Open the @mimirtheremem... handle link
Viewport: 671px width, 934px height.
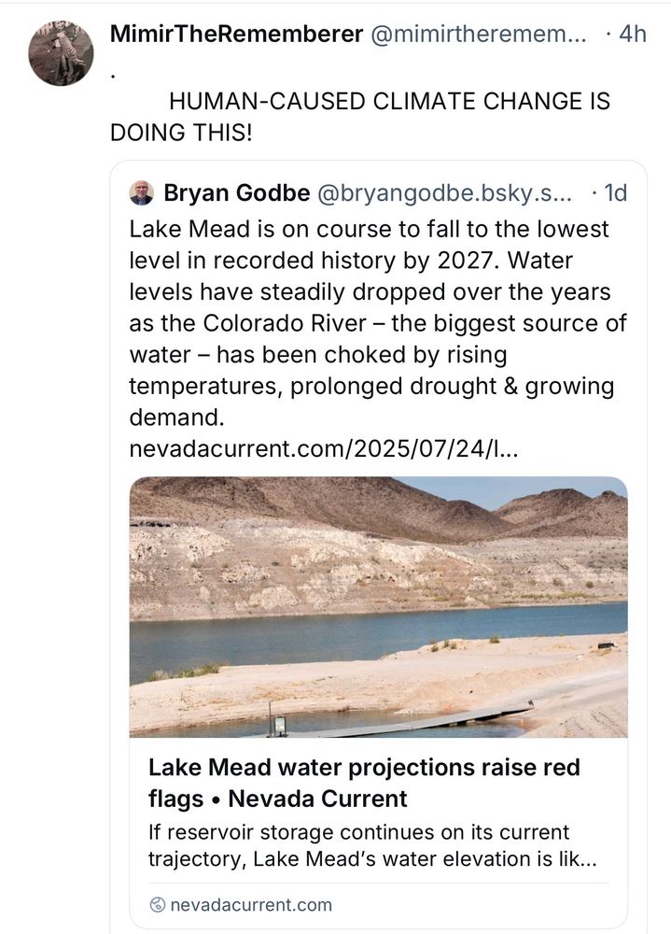coord(480,35)
